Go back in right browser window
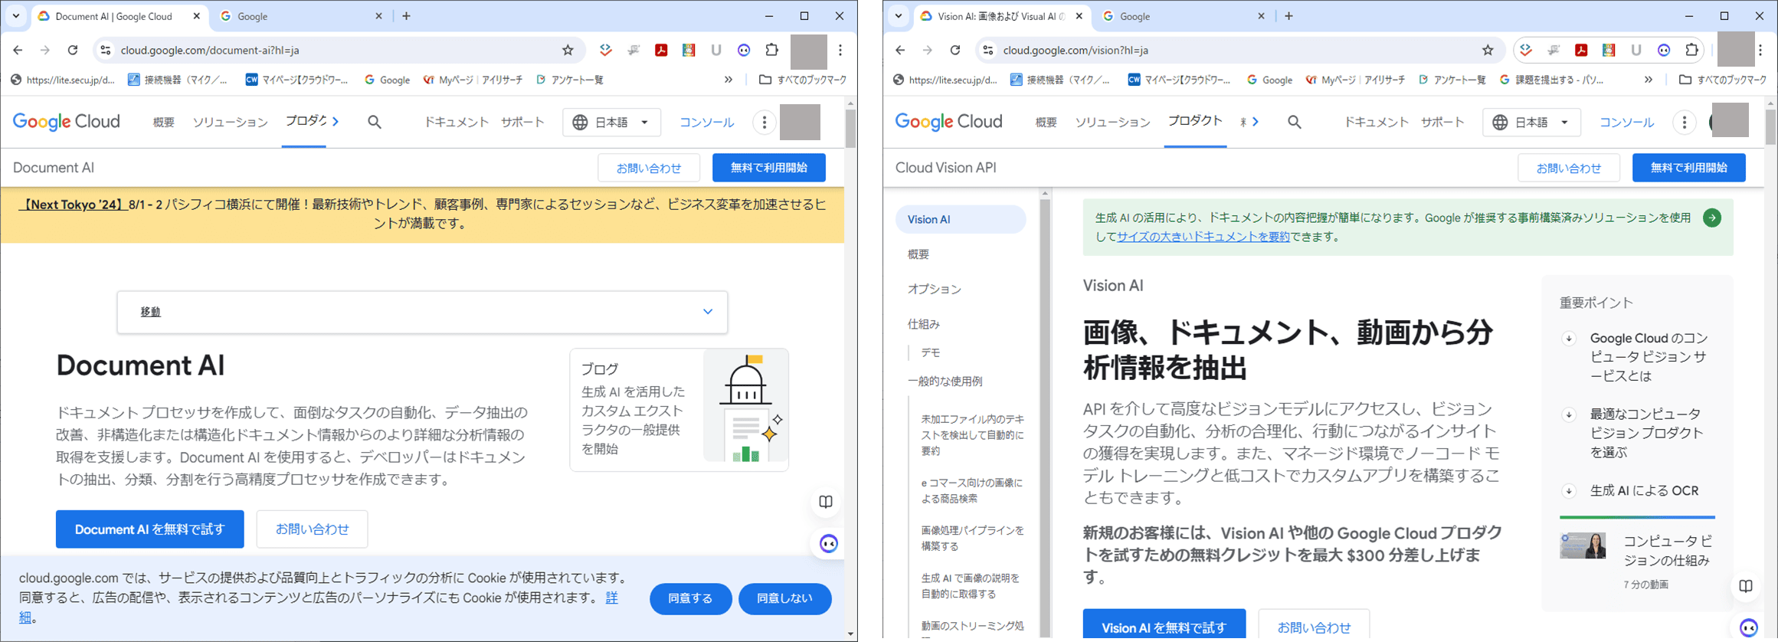Viewport: 1778px width, 642px height. [900, 50]
